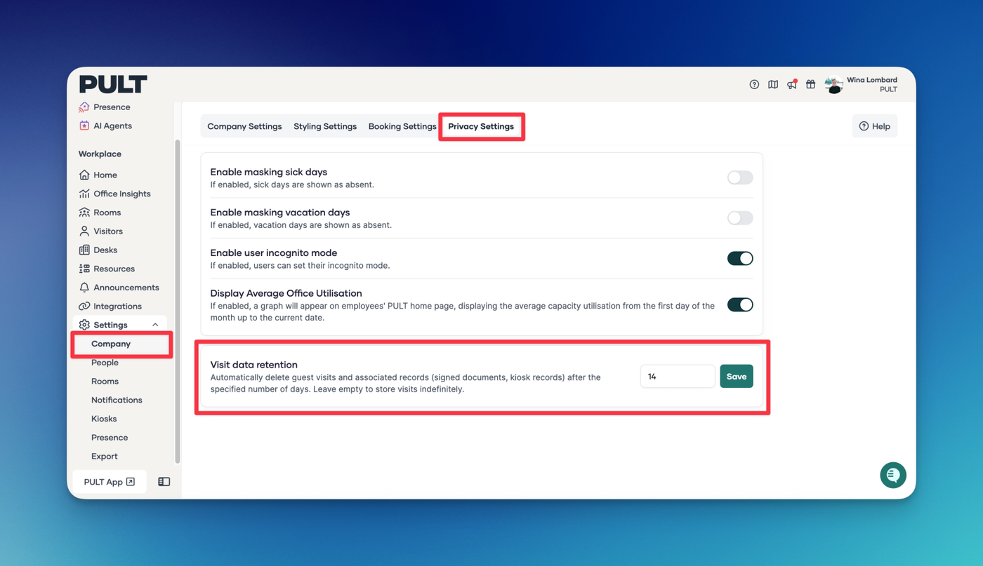Turn off Display Average Office Utilisation

point(740,304)
